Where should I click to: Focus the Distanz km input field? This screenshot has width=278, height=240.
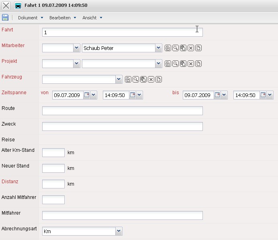pos(53,184)
